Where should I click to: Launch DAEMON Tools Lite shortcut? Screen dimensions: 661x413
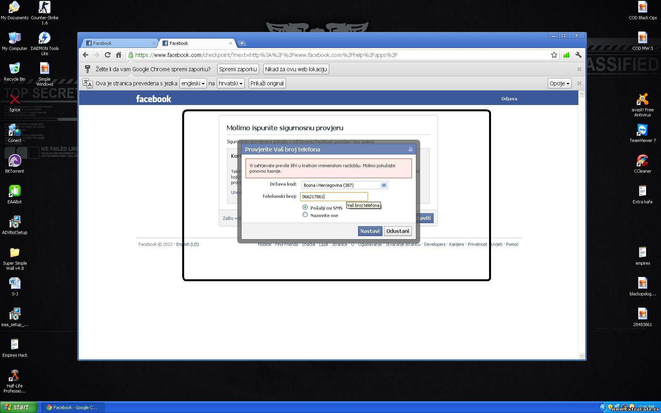click(44, 43)
